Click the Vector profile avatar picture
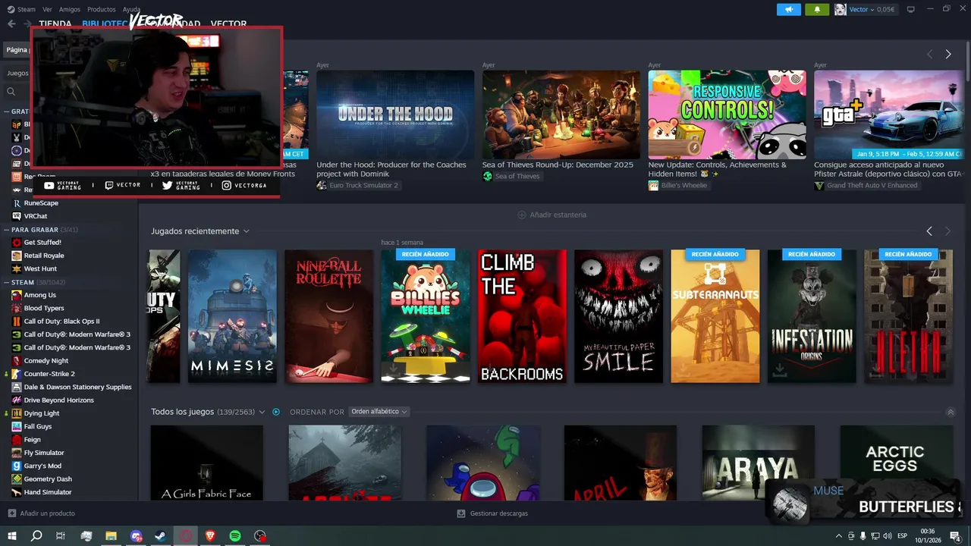The height and width of the screenshot is (546, 971). coord(841,9)
